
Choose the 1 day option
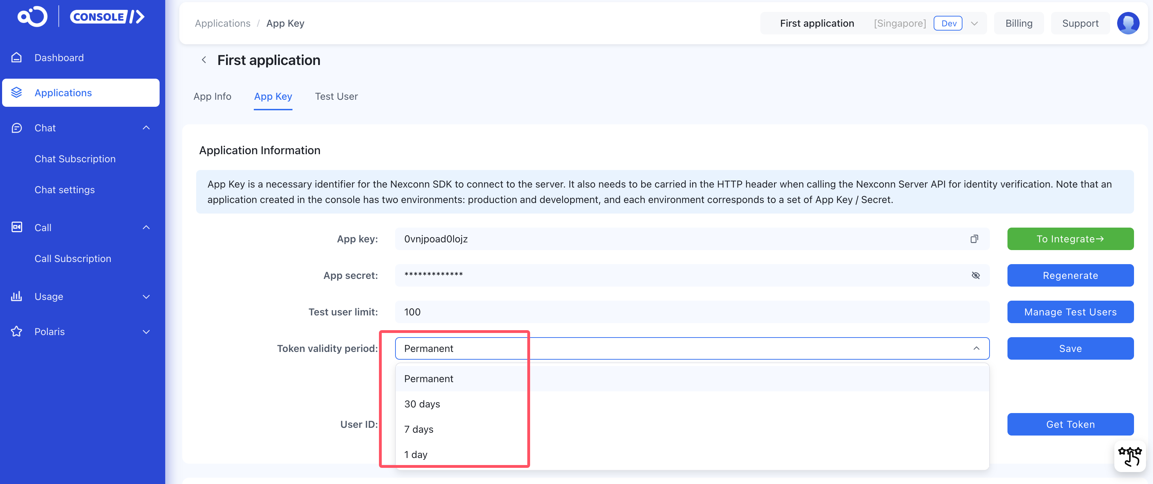pyautogui.click(x=416, y=454)
